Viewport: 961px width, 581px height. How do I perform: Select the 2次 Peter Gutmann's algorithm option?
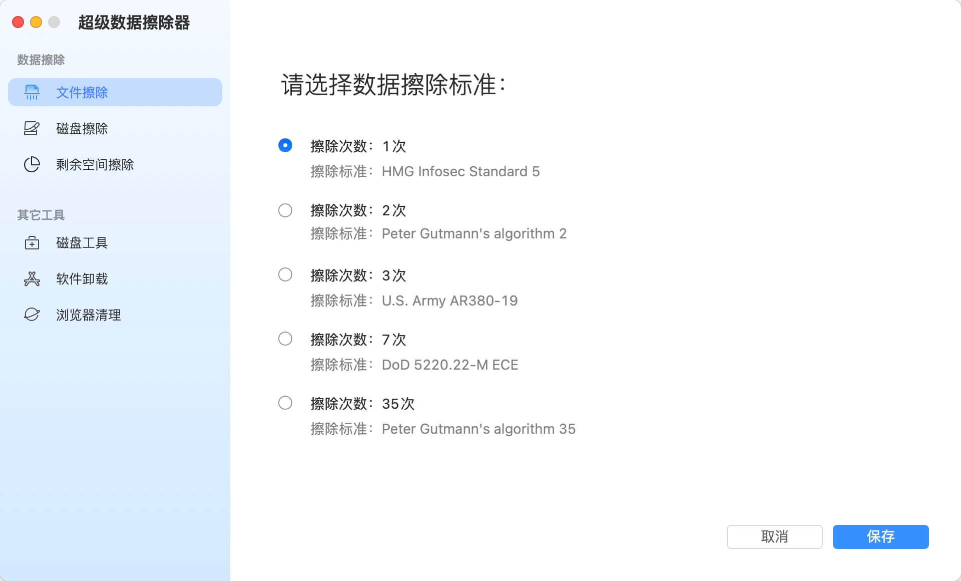pyautogui.click(x=285, y=211)
